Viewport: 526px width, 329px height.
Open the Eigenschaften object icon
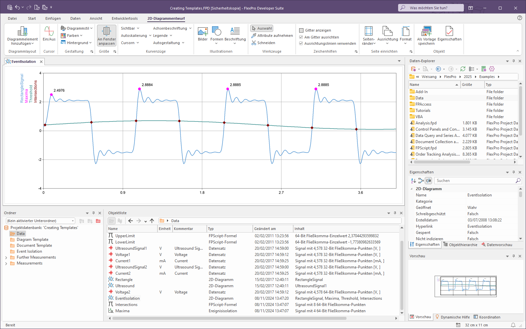coord(449,32)
